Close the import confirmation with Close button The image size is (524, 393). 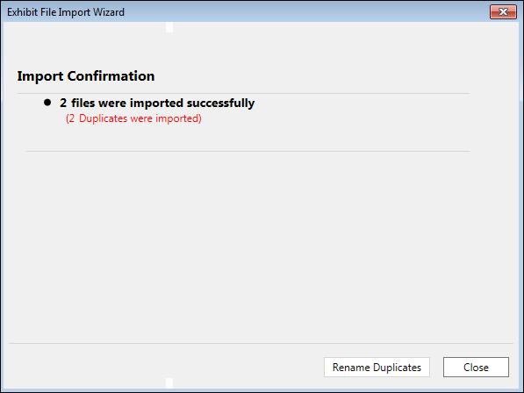point(476,368)
